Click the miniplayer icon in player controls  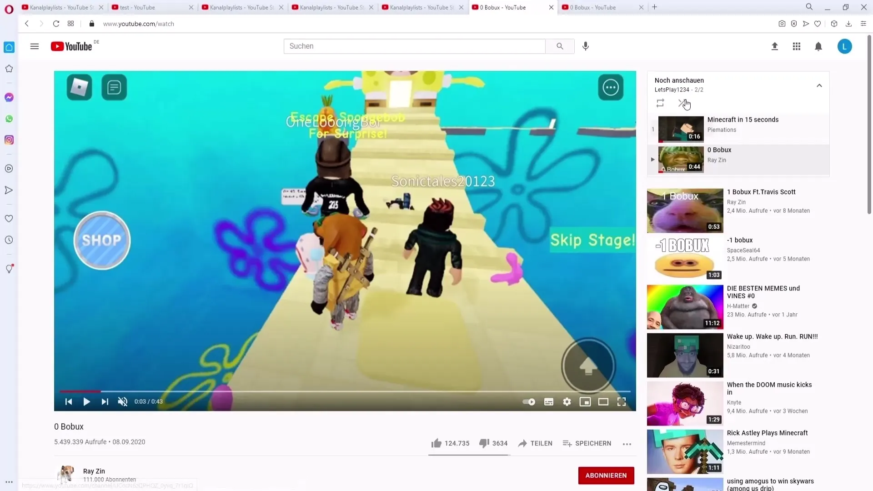[585, 401]
